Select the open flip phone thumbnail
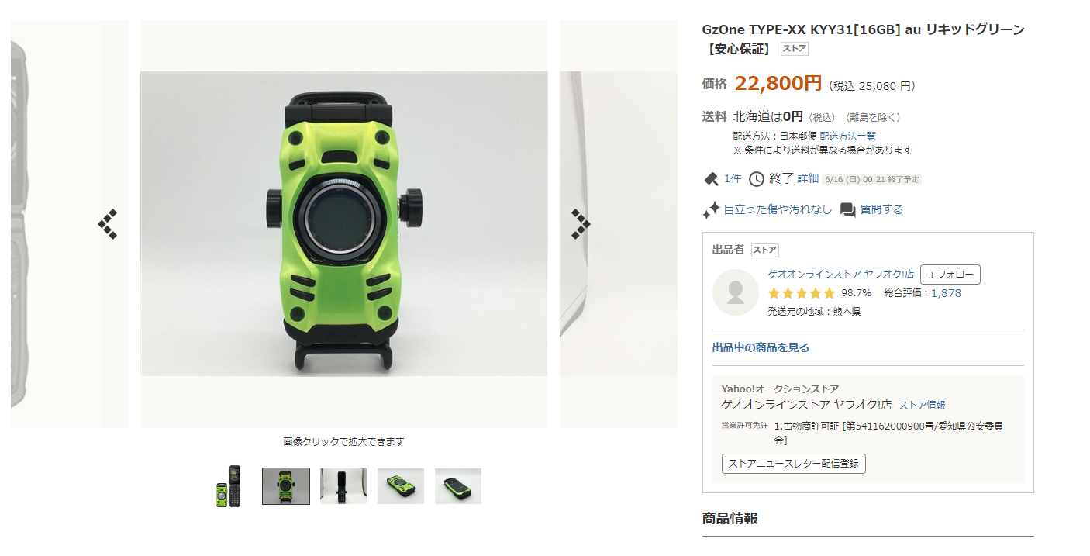The height and width of the screenshot is (556, 1090). point(229,486)
